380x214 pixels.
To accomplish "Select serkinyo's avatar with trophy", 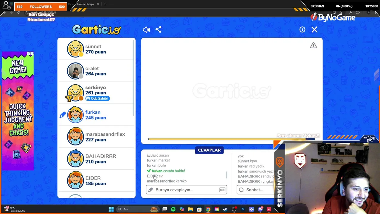I will pyautogui.click(x=75, y=93).
